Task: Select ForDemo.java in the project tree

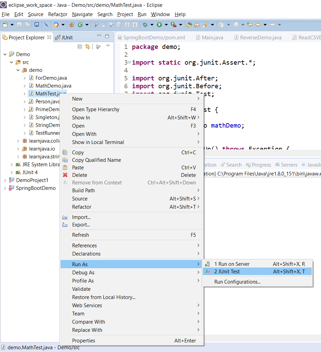Action: pos(51,78)
